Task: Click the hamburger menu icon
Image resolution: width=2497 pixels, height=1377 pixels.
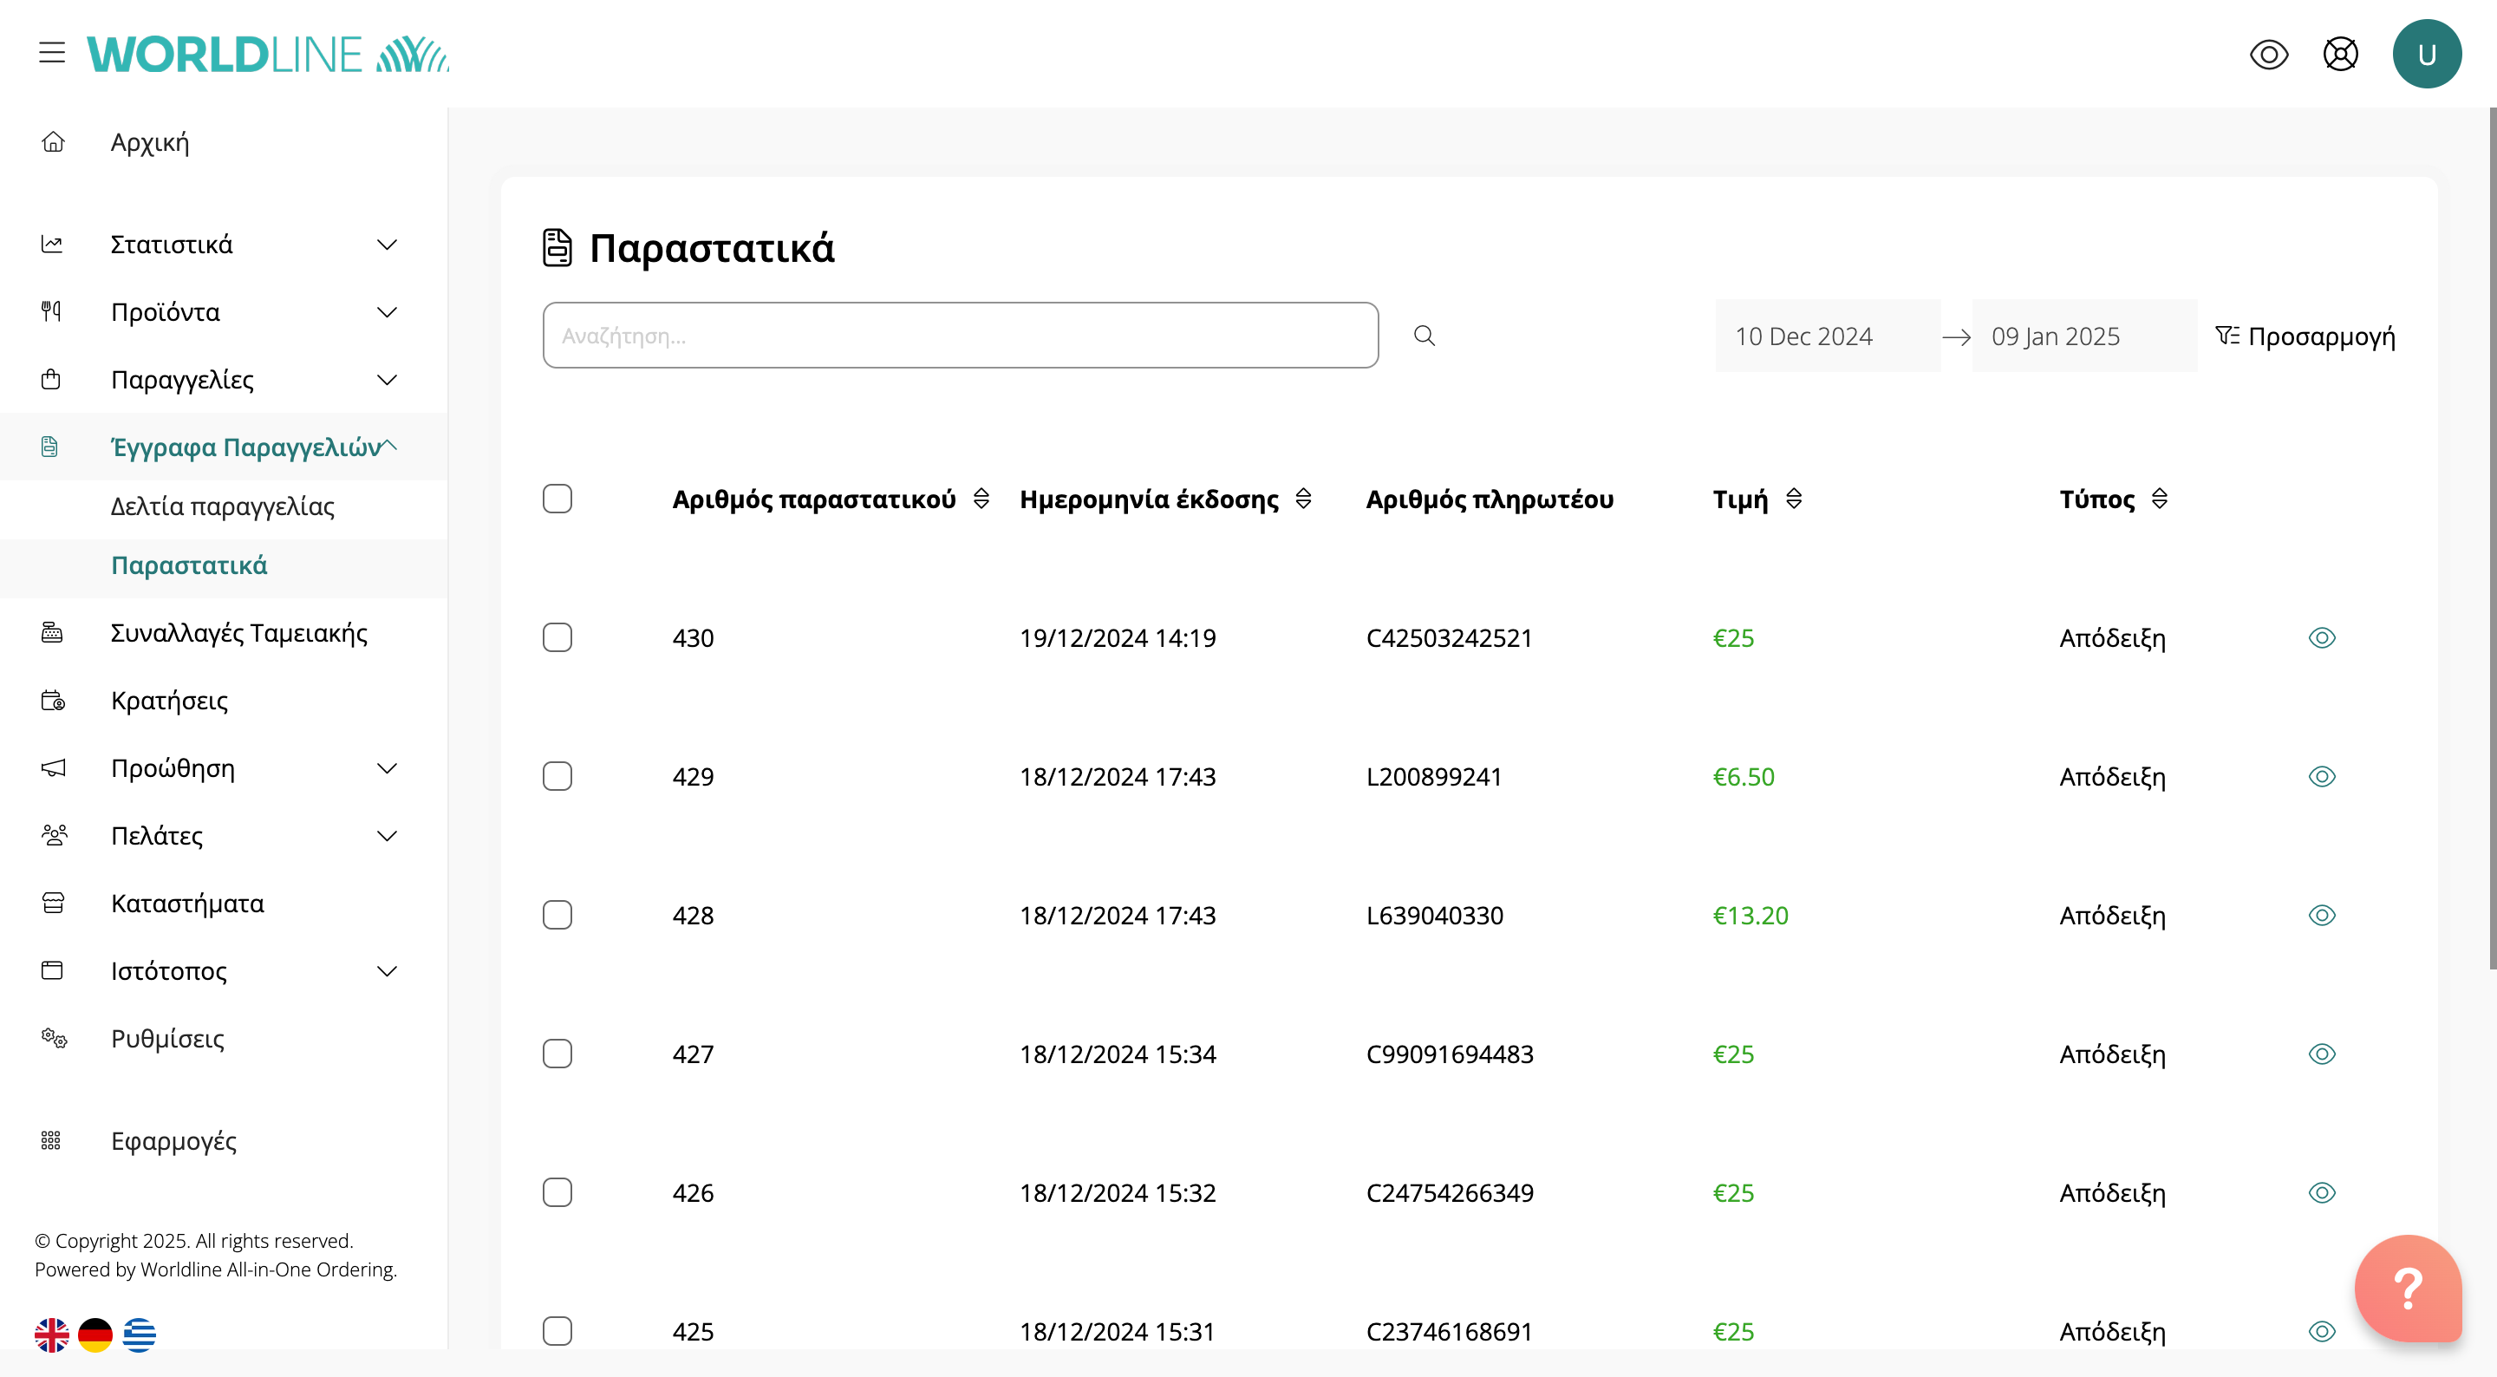Action: click(52, 54)
